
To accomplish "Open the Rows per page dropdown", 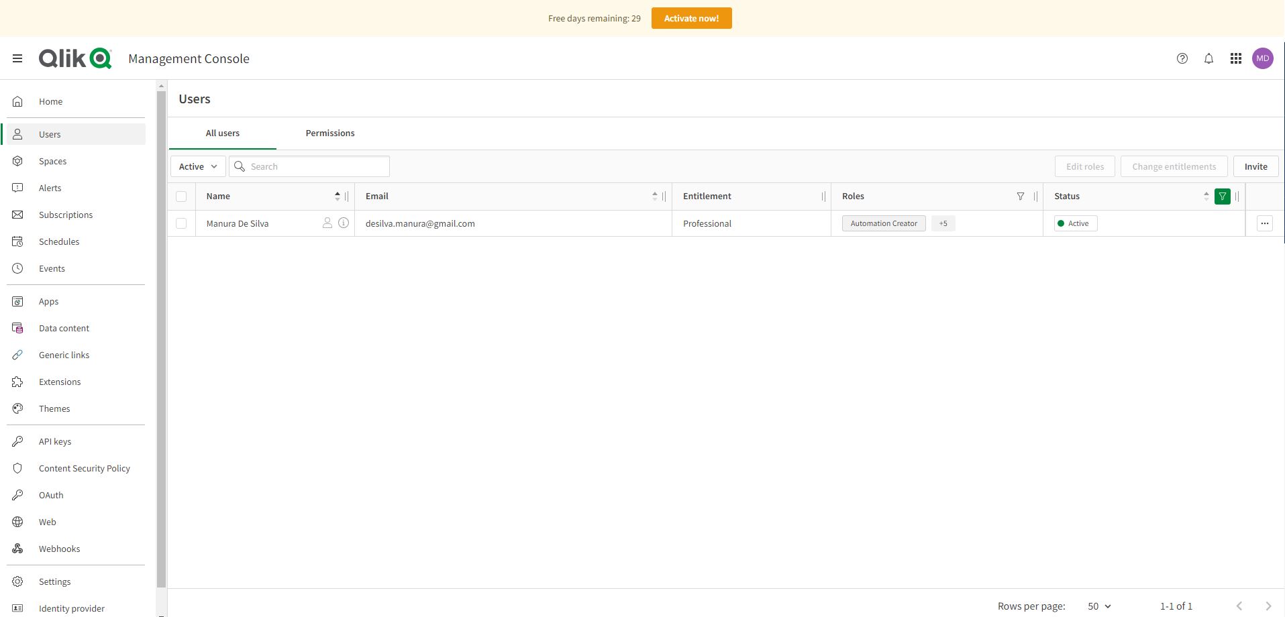I will pyautogui.click(x=1099, y=606).
